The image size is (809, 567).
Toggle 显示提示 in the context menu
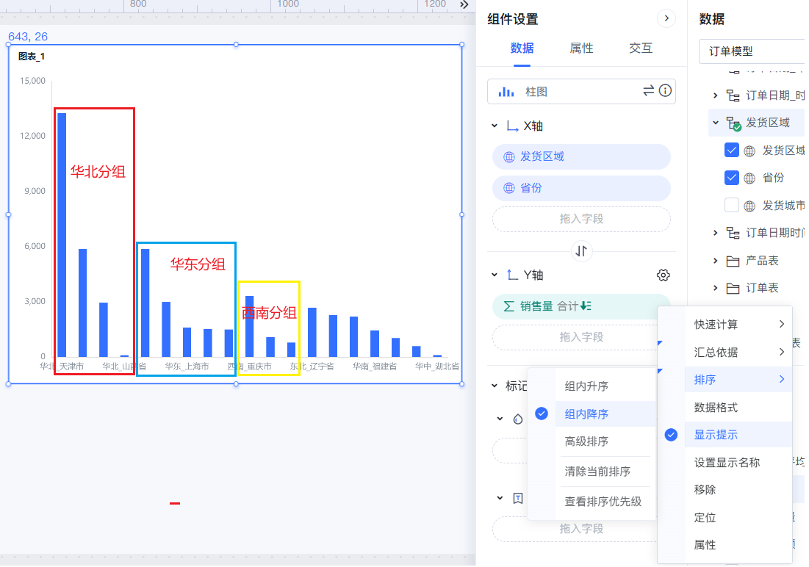[x=738, y=435]
